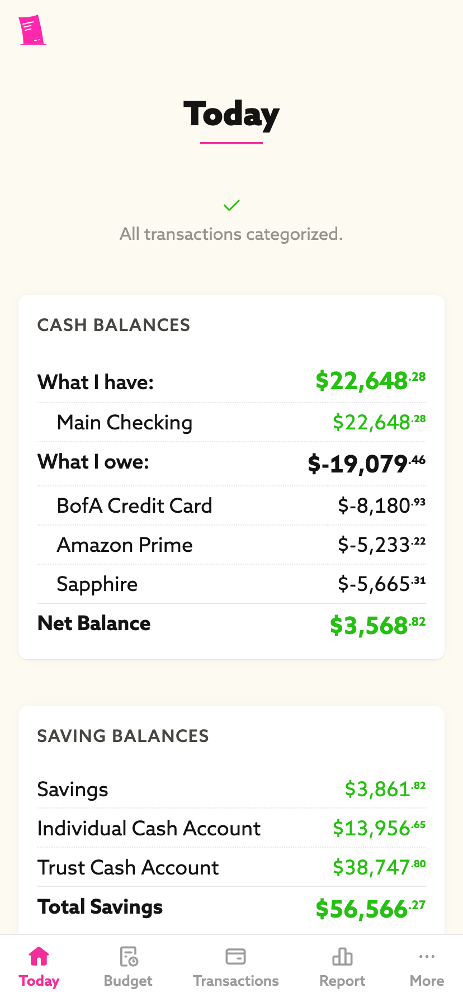Click the green all-categorized checkmark

(232, 205)
